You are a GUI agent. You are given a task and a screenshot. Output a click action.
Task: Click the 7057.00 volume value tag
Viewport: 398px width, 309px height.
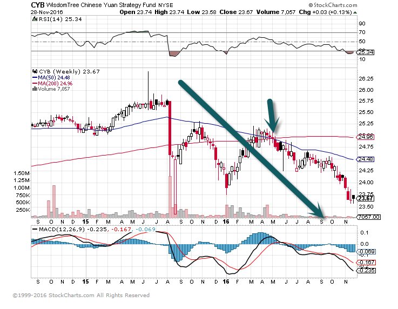pos(368,217)
